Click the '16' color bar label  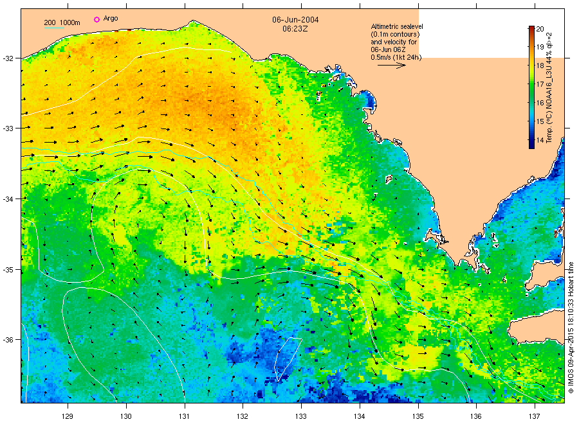pos(540,103)
